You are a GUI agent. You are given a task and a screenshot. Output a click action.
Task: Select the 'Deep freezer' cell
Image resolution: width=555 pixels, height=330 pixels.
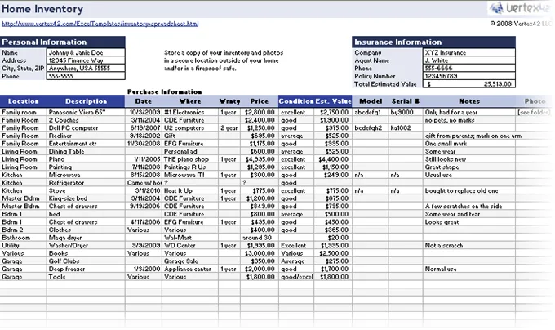click(86, 269)
